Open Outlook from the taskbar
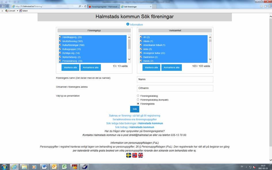This screenshot has width=272, height=170. point(54,167)
